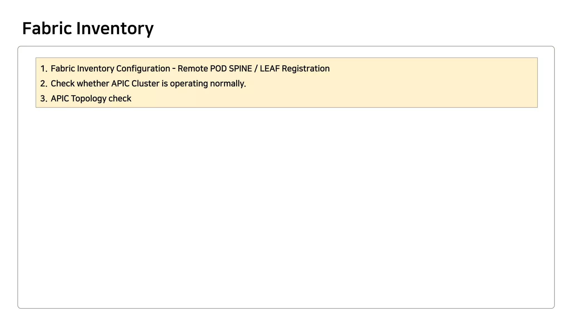Click the number 3. list marker
The width and height of the screenshot is (570, 321).
[x=44, y=99]
